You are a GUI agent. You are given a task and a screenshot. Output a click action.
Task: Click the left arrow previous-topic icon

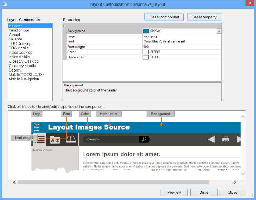point(211,139)
